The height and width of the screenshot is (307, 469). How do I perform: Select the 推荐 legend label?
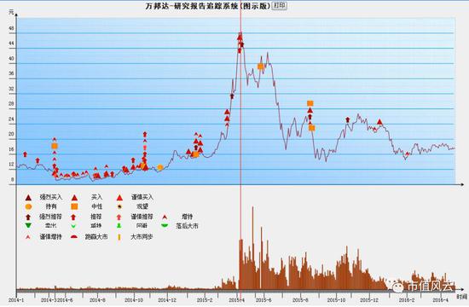[96, 217]
